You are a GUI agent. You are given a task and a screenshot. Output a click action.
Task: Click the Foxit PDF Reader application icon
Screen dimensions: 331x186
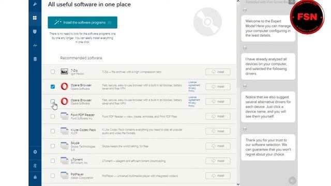pos(64,116)
